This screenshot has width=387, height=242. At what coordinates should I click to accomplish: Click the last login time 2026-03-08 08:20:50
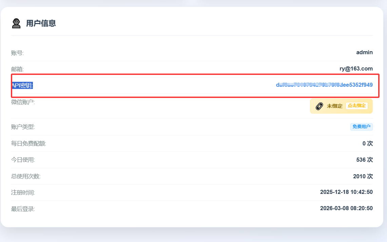346,208
